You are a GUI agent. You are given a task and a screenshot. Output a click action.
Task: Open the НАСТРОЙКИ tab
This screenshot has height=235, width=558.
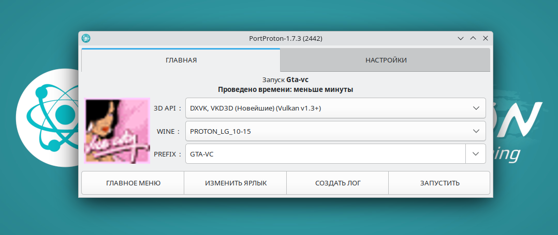click(386, 60)
